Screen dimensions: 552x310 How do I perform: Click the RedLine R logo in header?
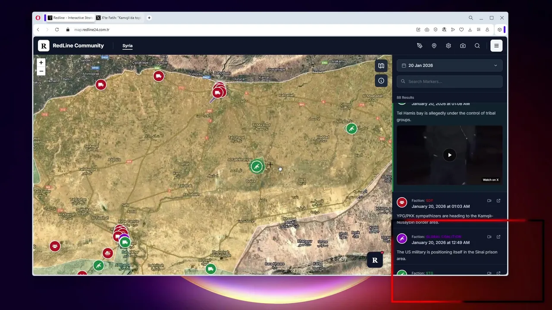coord(44,46)
